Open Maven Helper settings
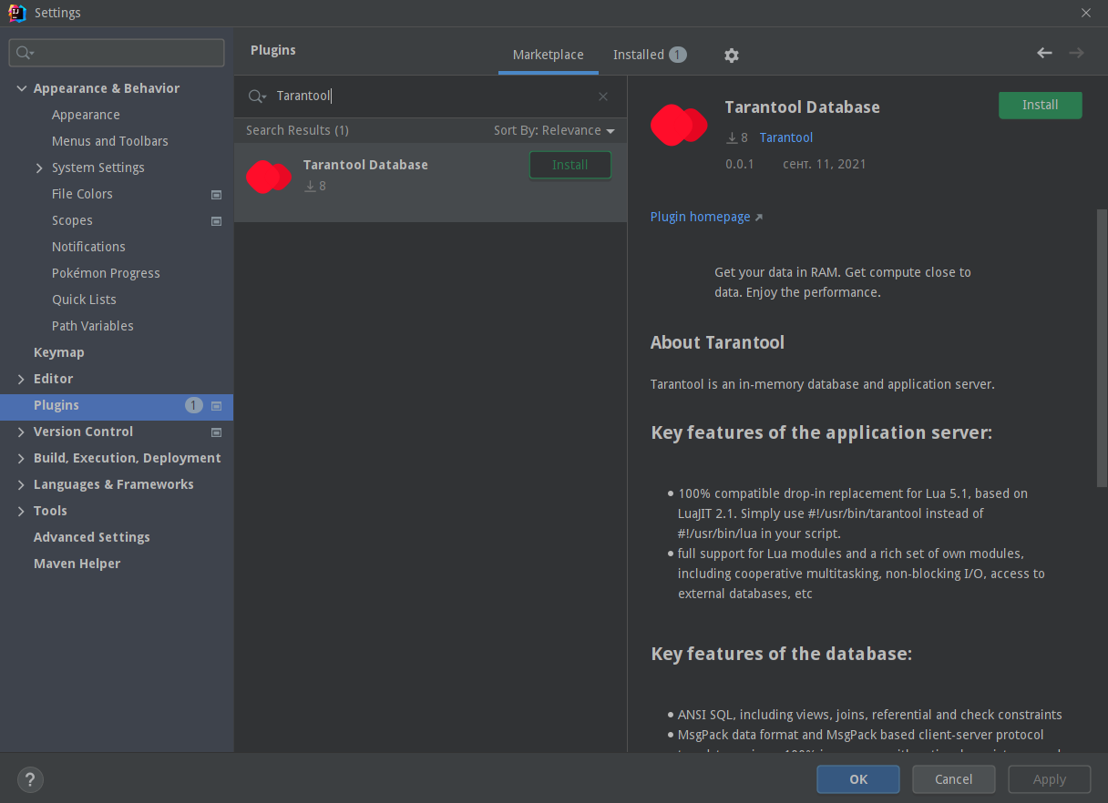Viewport: 1108px width, 803px height. pos(77,564)
